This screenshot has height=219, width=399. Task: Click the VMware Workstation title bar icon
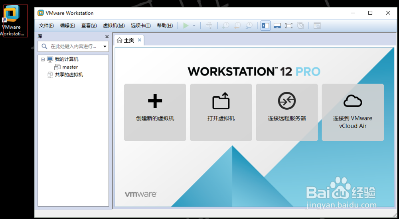pos(40,13)
